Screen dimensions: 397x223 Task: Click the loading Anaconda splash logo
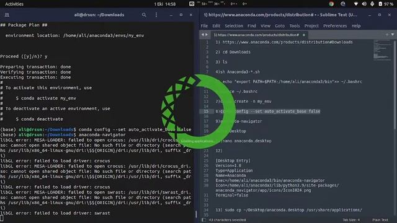pyautogui.click(x=198, y=111)
